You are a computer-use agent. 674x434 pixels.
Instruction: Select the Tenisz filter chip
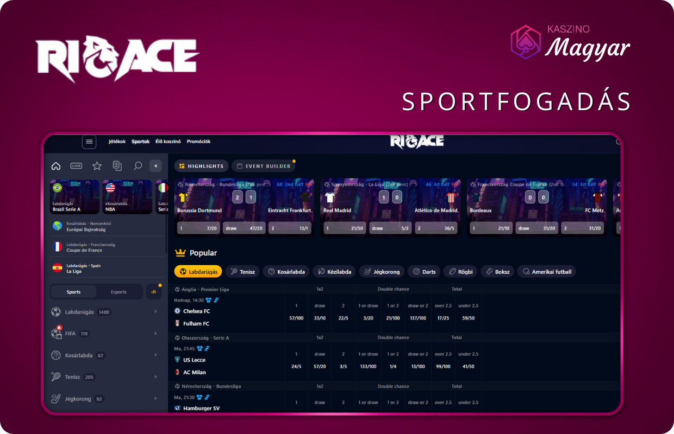tap(242, 272)
